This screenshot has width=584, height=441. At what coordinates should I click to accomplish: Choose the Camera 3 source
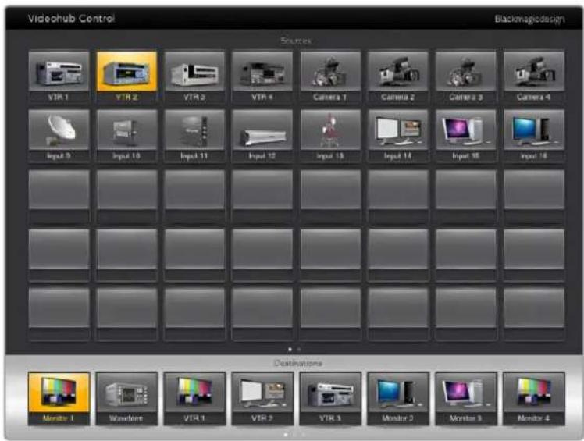[466, 77]
